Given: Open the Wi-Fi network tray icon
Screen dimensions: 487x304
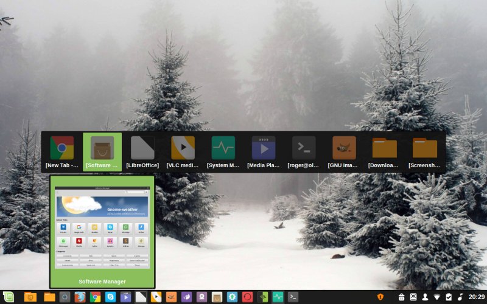Looking at the screenshot, I should click(x=436, y=297).
